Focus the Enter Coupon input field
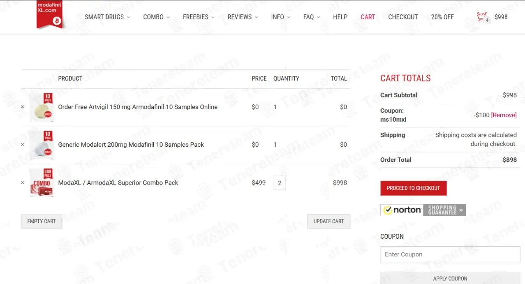 point(450,254)
